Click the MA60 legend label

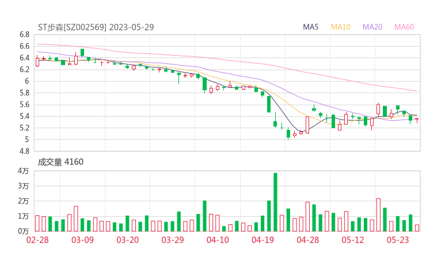click(x=404, y=27)
